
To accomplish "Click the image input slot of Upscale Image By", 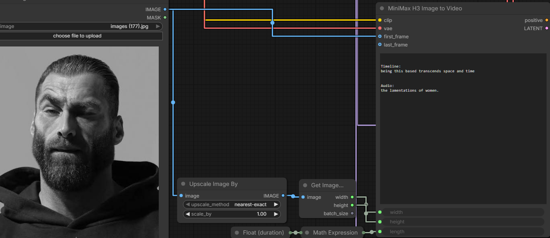I will coord(181,196).
